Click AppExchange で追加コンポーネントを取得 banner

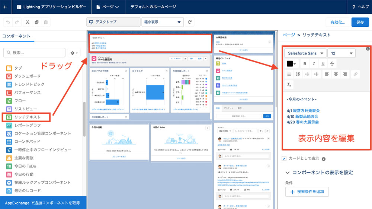[43, 203]
